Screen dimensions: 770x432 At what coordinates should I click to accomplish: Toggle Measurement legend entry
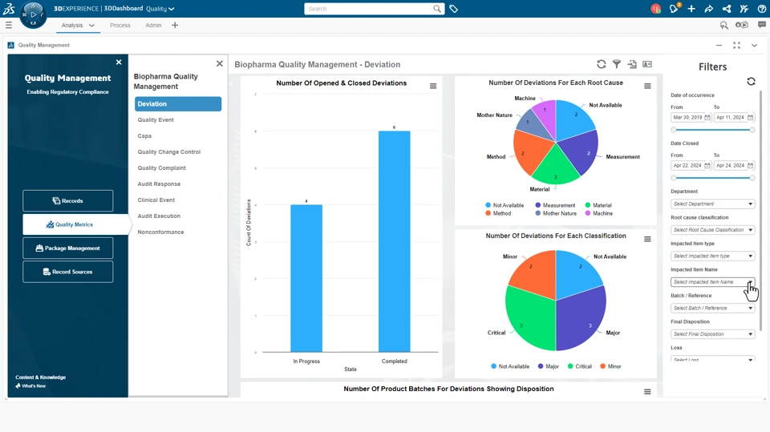coord(555,205)
